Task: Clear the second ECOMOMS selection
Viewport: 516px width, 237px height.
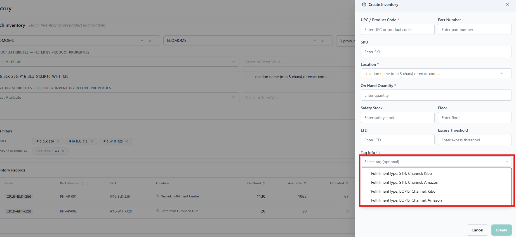Action: (322, 41)
